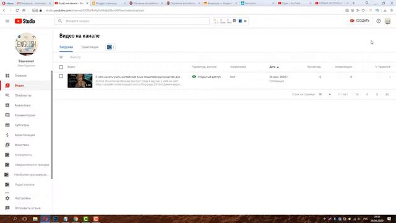Click the video thumbnail in list
The height and width of the screenshot is (223, 396).
pyautogui.click(x=80, y=81)
